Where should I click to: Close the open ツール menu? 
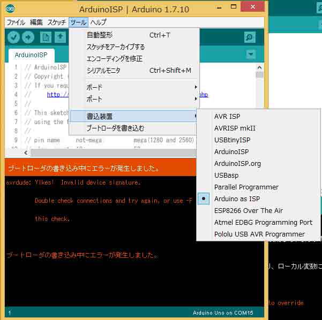[78, 22]
